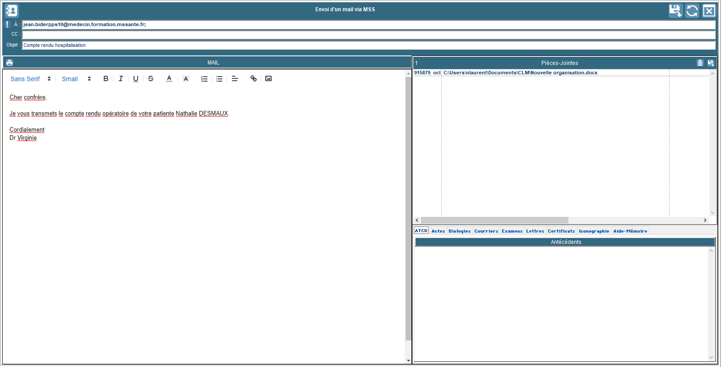Click the print icon in the MAIL header
Screen dimensions: 721x367
point(9,63)
